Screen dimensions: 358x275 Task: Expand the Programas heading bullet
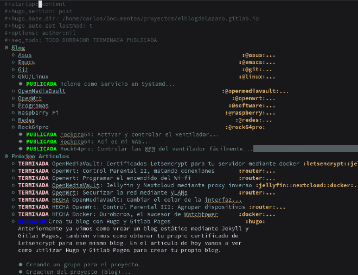click(13, 105)
